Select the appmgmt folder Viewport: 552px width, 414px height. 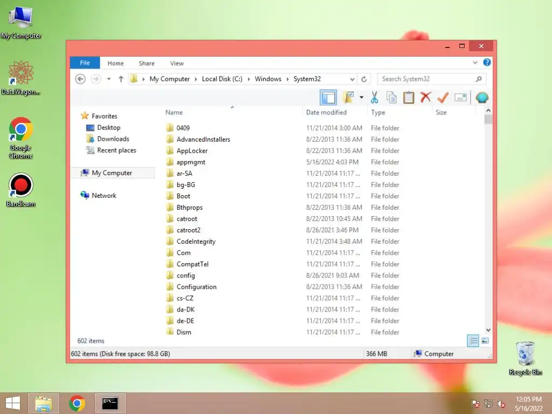point(191,162)
